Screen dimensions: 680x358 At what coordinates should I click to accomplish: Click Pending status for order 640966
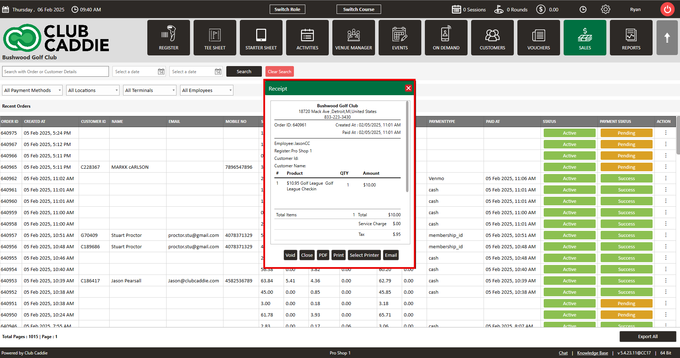pos(626,156)
